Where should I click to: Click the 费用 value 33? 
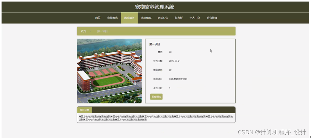point(170,52)
